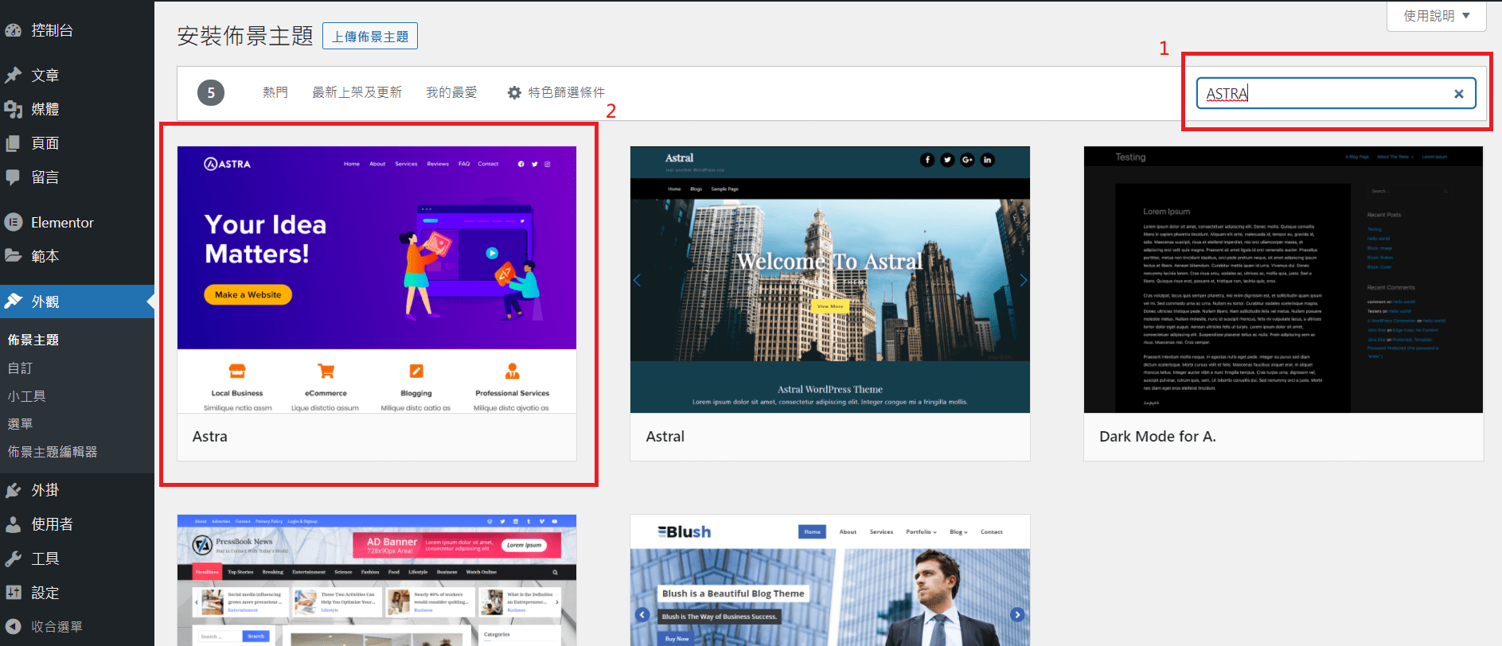Click the 外掛 plugin icon
1502x646 pixels.
[14, 490]
